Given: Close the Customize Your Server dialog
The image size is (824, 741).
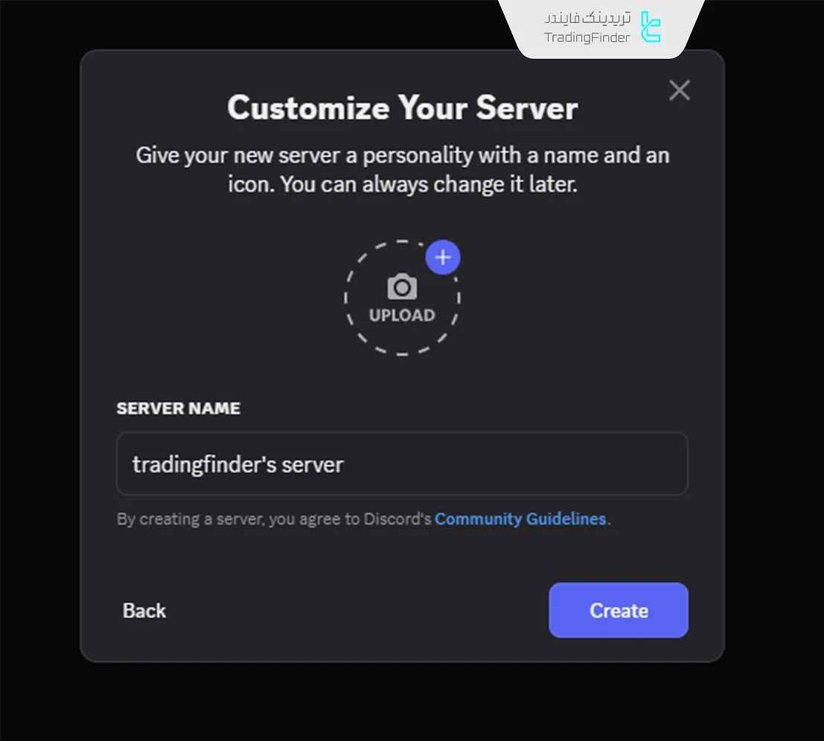Looking at the screenshot, I should [679, 90].
